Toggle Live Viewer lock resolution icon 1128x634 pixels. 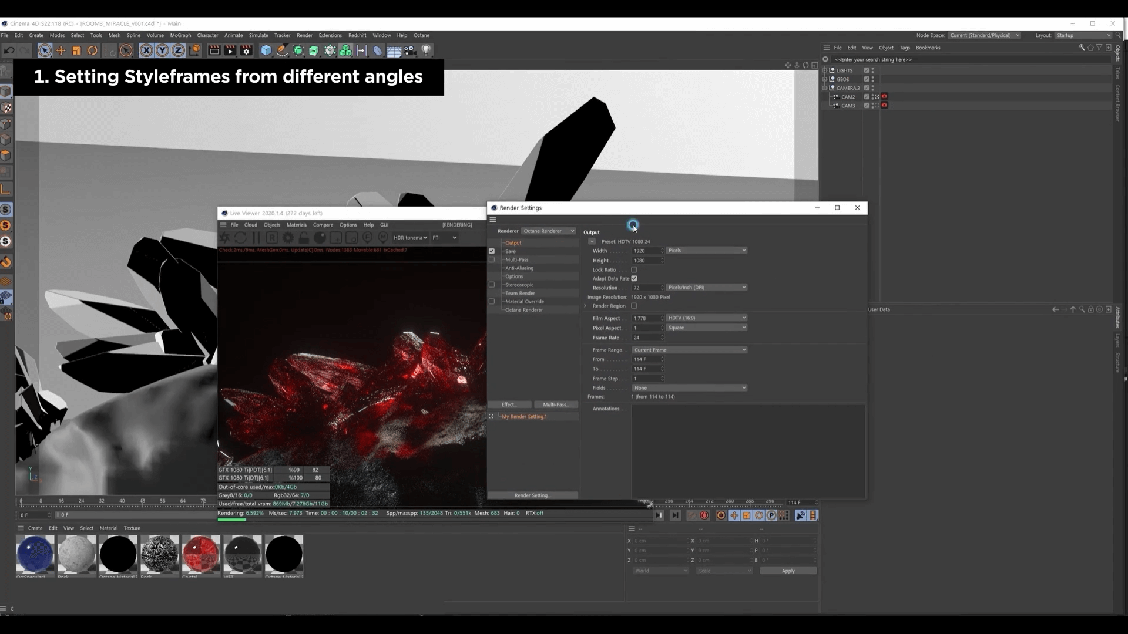point(304,238)
